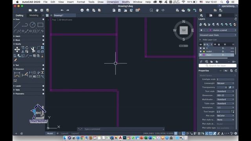Viewport: 251px width, 141px height.
Task: Toggle grid display in status bar
Action: (x=176, y=133)
